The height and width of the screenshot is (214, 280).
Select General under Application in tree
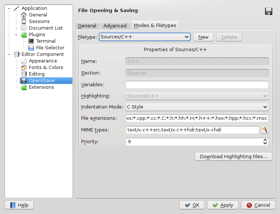[x=38, y=15]
